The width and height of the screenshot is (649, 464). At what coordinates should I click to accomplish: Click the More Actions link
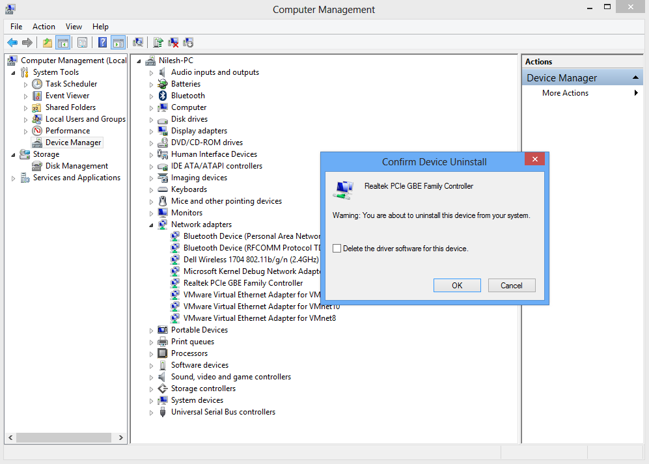pyautogui.click(x=566, y=93)
